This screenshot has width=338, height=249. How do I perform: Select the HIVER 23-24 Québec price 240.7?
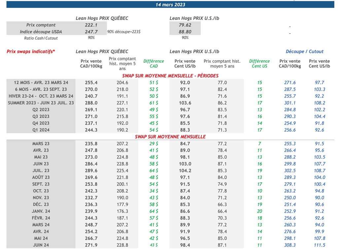pos(91,96)
